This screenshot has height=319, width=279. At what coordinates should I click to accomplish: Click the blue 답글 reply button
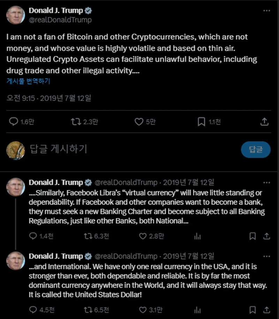[256, 150]
